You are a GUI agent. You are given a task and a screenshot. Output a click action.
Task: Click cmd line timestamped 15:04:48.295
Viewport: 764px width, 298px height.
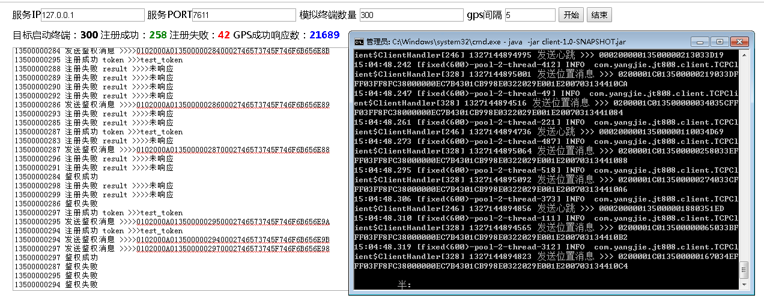(547, 170)
